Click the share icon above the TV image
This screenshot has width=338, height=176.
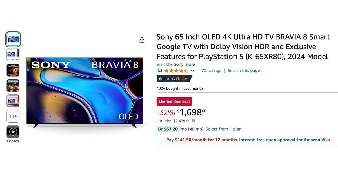(142, 40)
